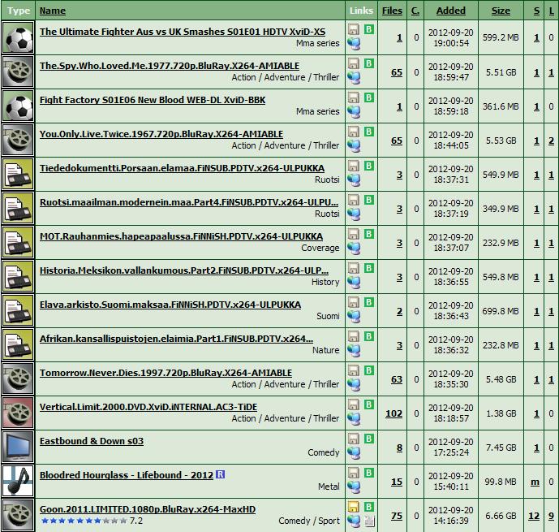Click the film reel icon for The.Spy.Who.Loved.Me row
Screen dimensions: 559x532
point(18,71)
